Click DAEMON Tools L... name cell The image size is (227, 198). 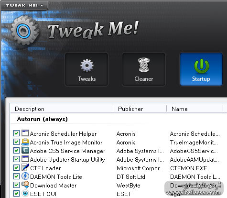[x=195, y=177]
